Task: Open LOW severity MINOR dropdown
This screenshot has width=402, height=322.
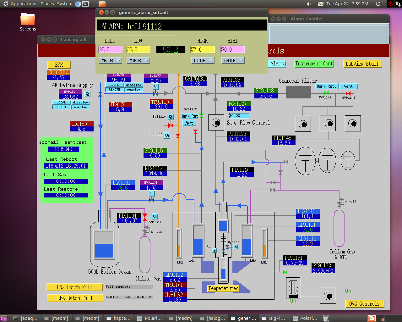Action: pyautogui.click(x=138, y=60)
